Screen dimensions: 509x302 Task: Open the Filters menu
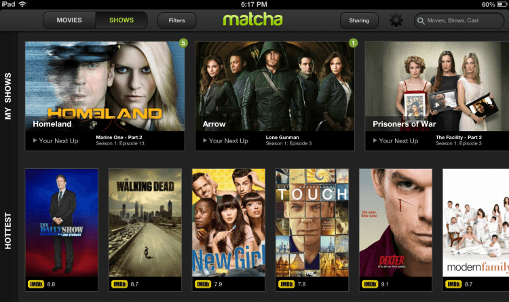(176, 20)
